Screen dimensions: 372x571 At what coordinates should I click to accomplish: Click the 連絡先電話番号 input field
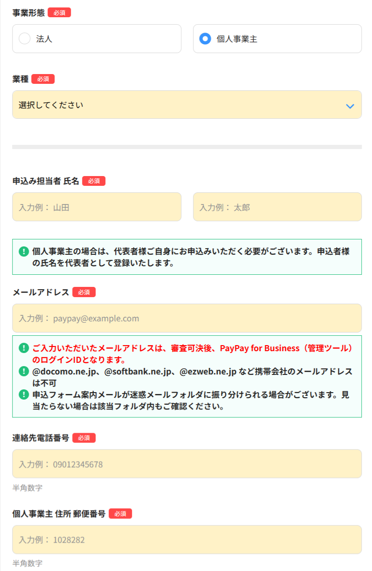pos(186,464)
